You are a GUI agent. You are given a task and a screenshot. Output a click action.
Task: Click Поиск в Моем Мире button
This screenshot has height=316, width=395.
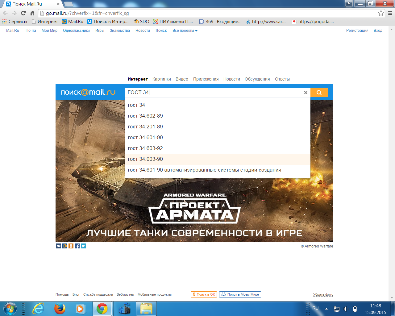pos(240,294)
